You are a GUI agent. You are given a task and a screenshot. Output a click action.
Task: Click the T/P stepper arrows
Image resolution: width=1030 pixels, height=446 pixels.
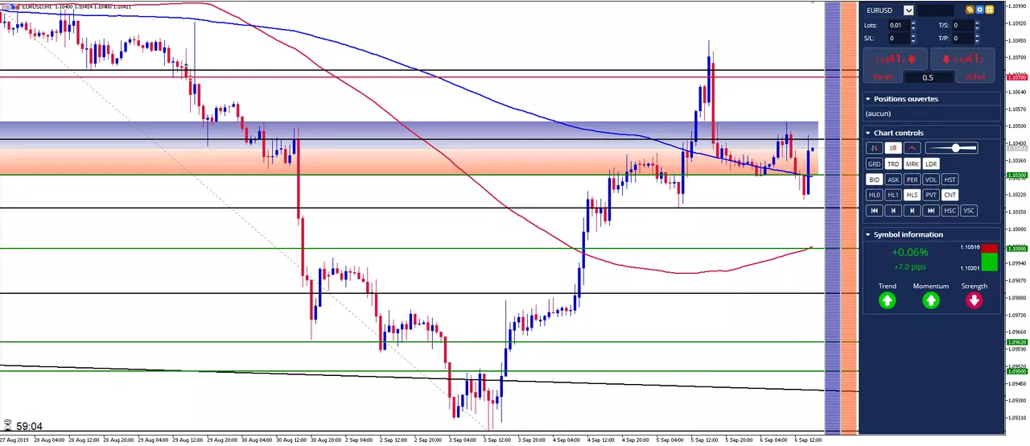point(978,38)
